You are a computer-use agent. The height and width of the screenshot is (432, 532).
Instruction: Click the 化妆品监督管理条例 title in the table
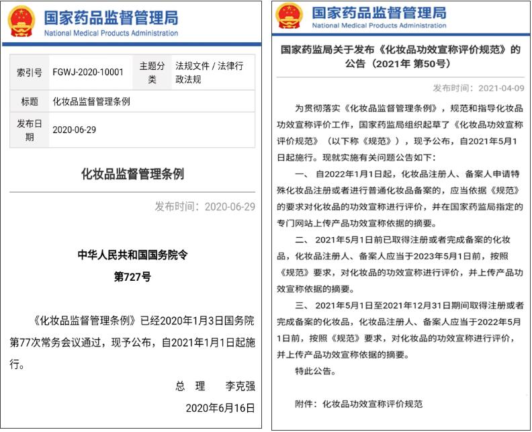(x=91, y=101)
